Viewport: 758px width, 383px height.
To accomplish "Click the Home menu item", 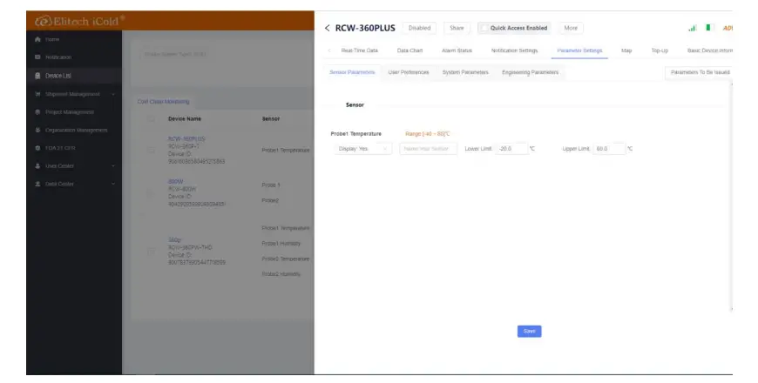I will click(x=52, y=39).
